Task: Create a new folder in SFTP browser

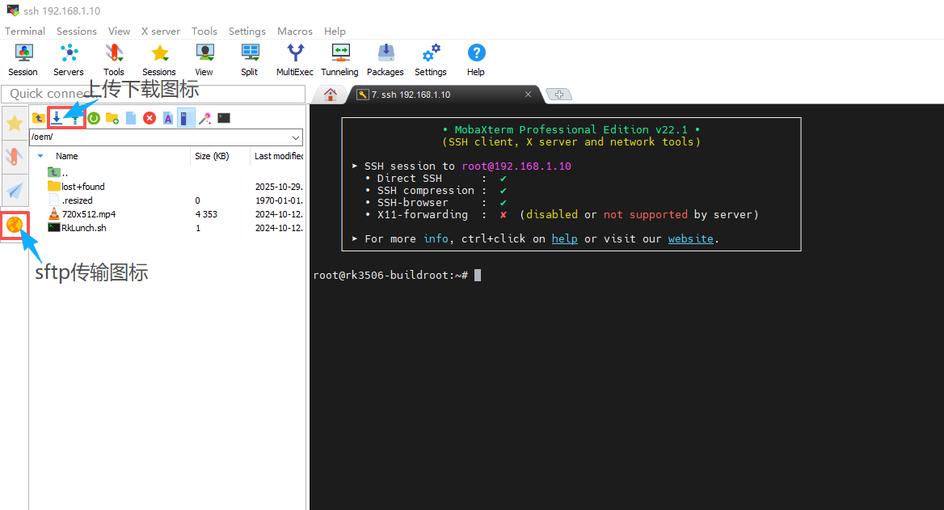Action: pos(112,118)
